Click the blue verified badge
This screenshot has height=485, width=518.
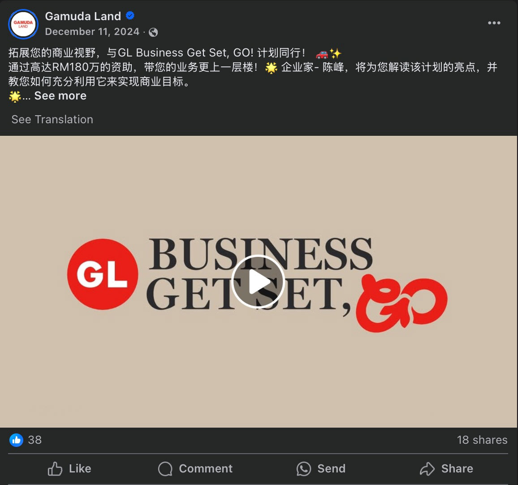(x=130, y=16)
